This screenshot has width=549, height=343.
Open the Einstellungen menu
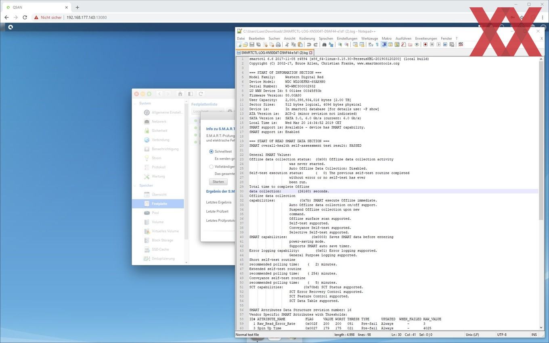click(347, 38)
